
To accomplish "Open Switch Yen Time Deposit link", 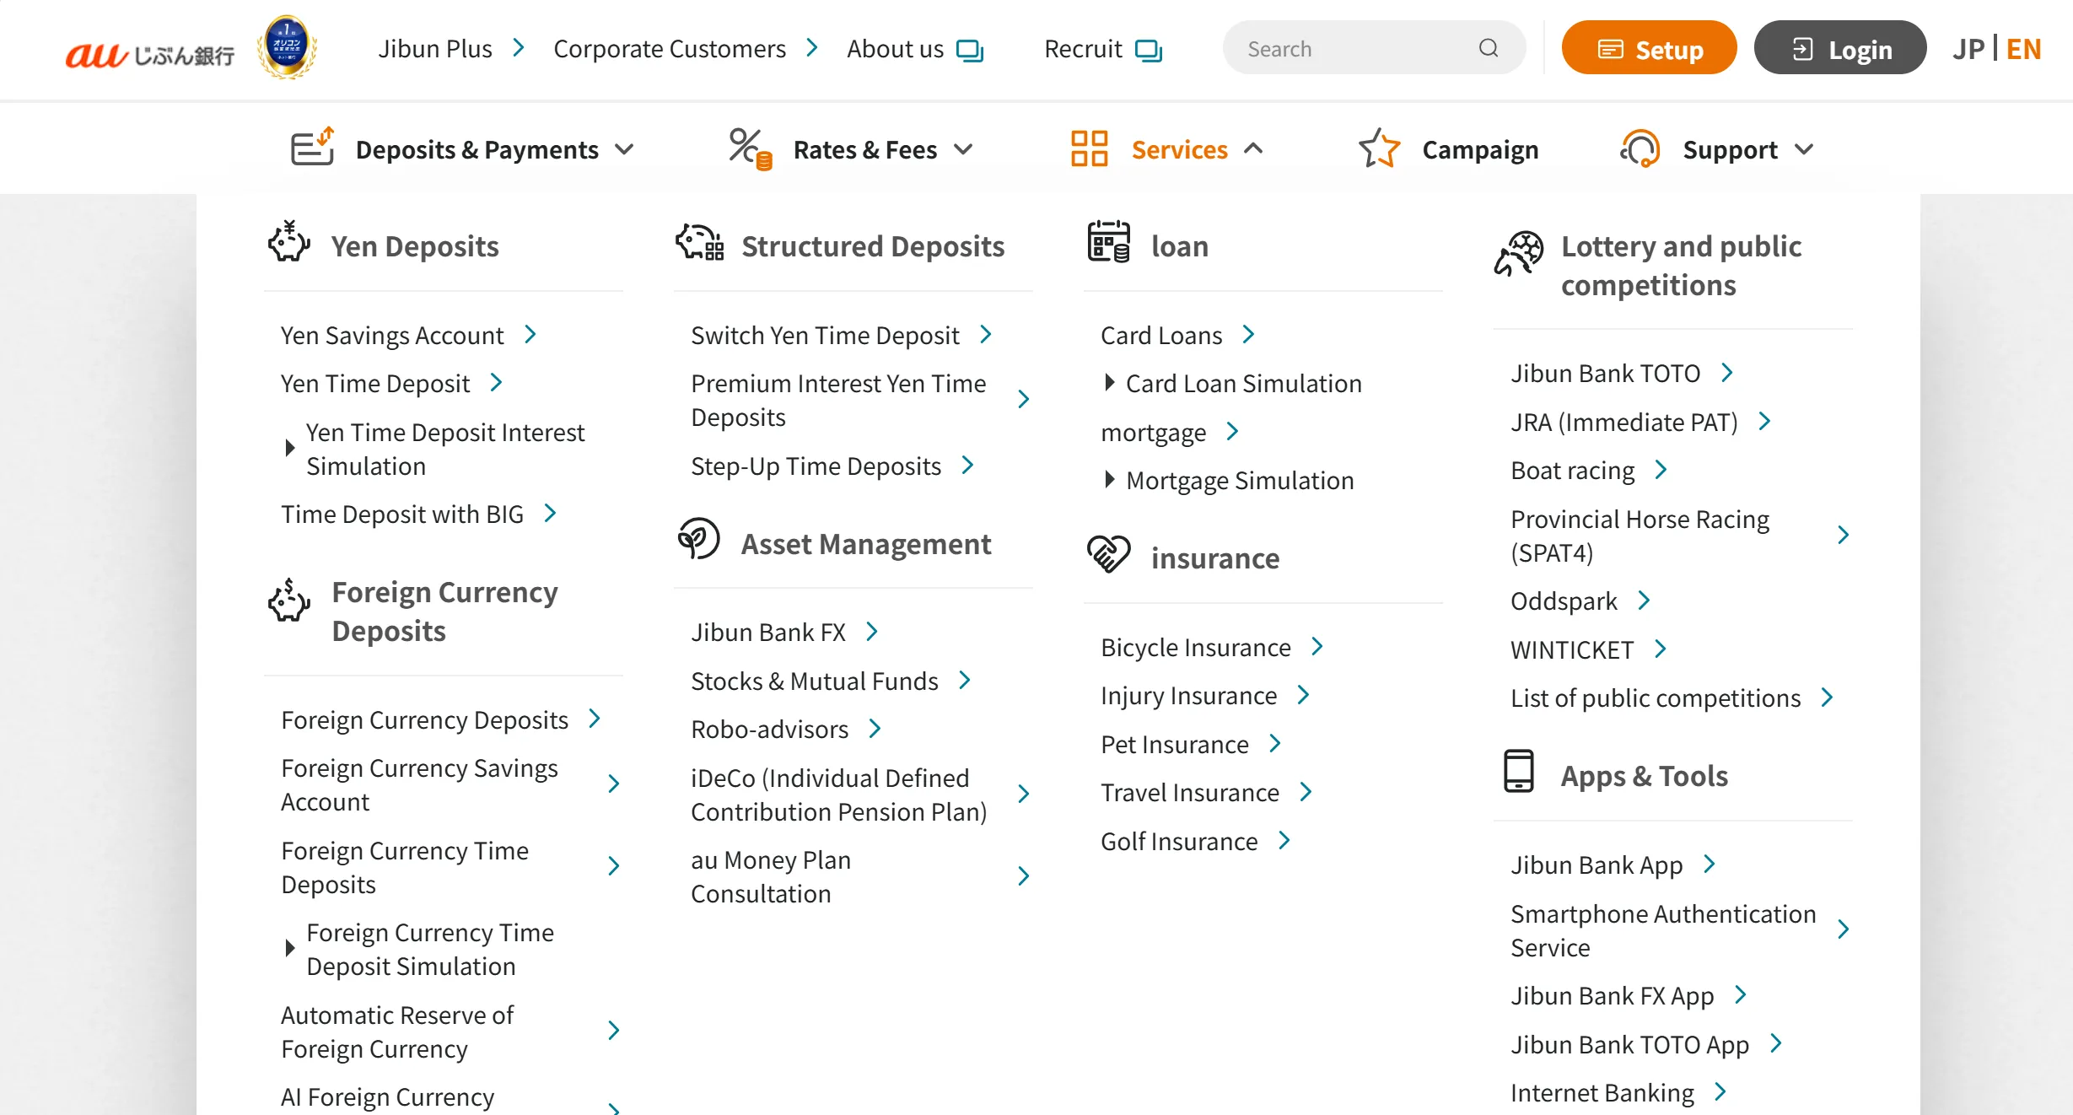I will (825, 336).
